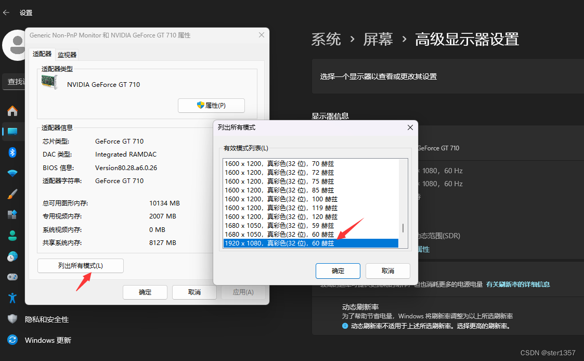Open 隐私和安全性 settings page
This screenshot has height=361, width=584.
[x=47, y=319]
